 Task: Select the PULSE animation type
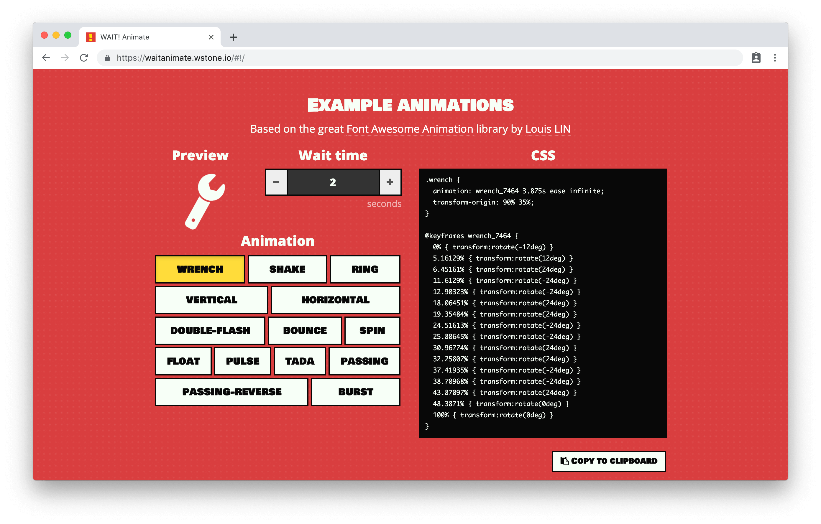click(x=243, y=361)
